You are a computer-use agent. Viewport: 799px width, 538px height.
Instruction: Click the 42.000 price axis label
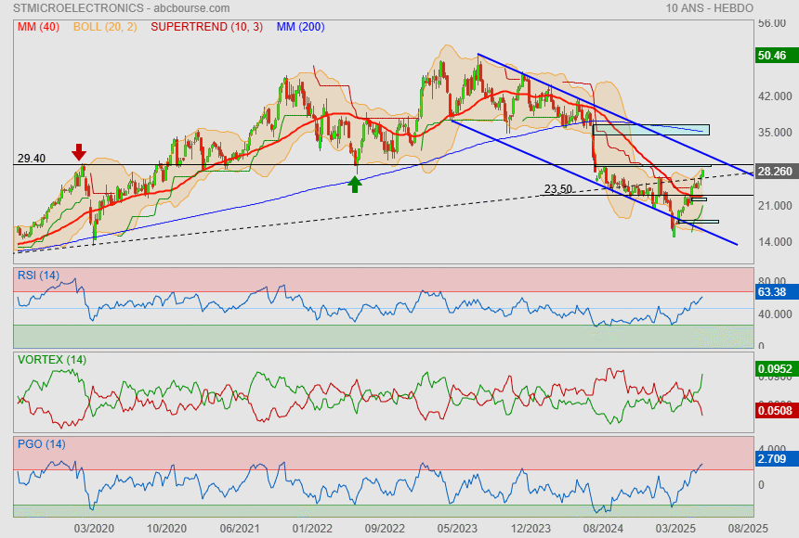[775, 96]
